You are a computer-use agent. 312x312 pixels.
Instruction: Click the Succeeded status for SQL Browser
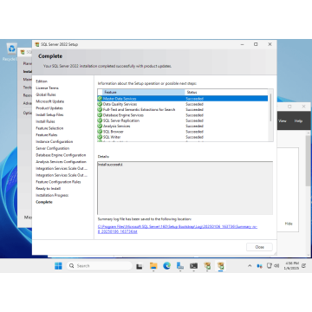[194, 132]
